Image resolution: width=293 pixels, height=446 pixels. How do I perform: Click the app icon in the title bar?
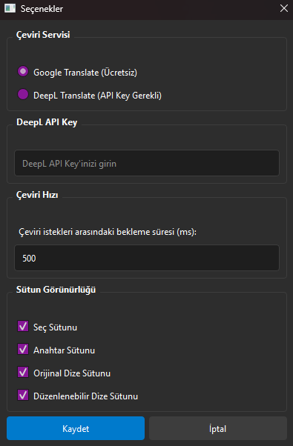click(x=10, y=8)
